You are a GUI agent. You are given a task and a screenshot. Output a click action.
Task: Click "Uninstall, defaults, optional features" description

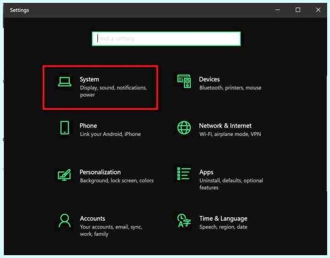point(232,184)
